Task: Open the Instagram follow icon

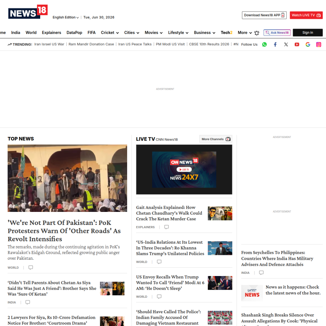Action: tap(318, 44)
